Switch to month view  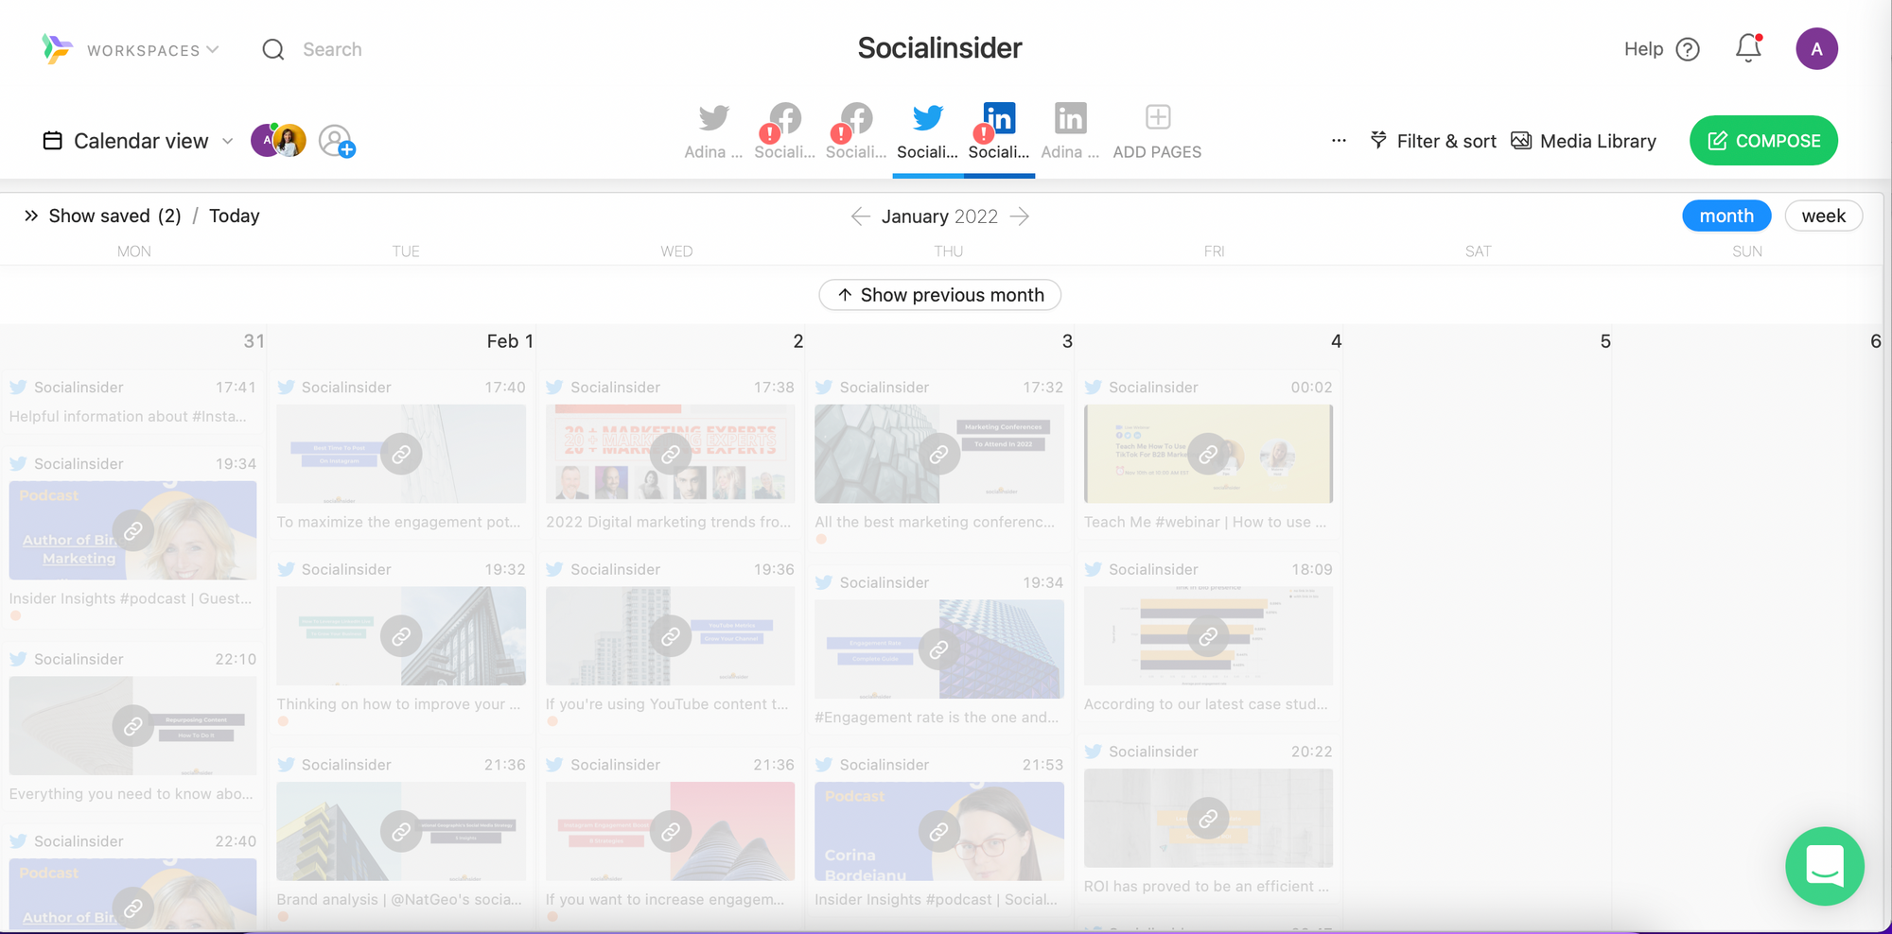1726,216
